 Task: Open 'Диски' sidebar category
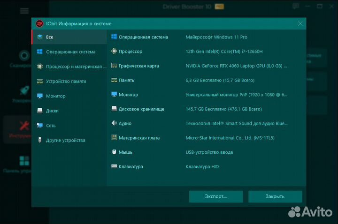click(x=69, y=111)
